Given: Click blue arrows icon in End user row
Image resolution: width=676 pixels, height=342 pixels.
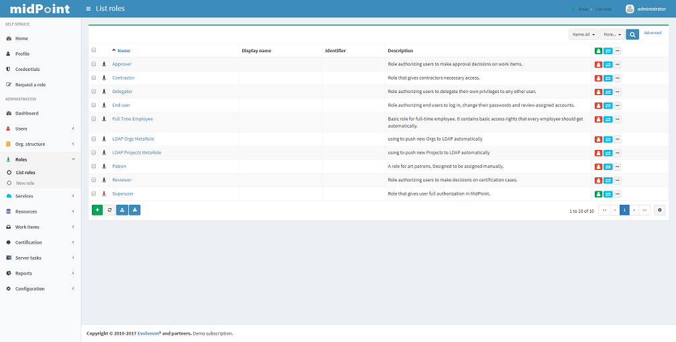Looking at the screenshot, I should [x=608, y=106].
